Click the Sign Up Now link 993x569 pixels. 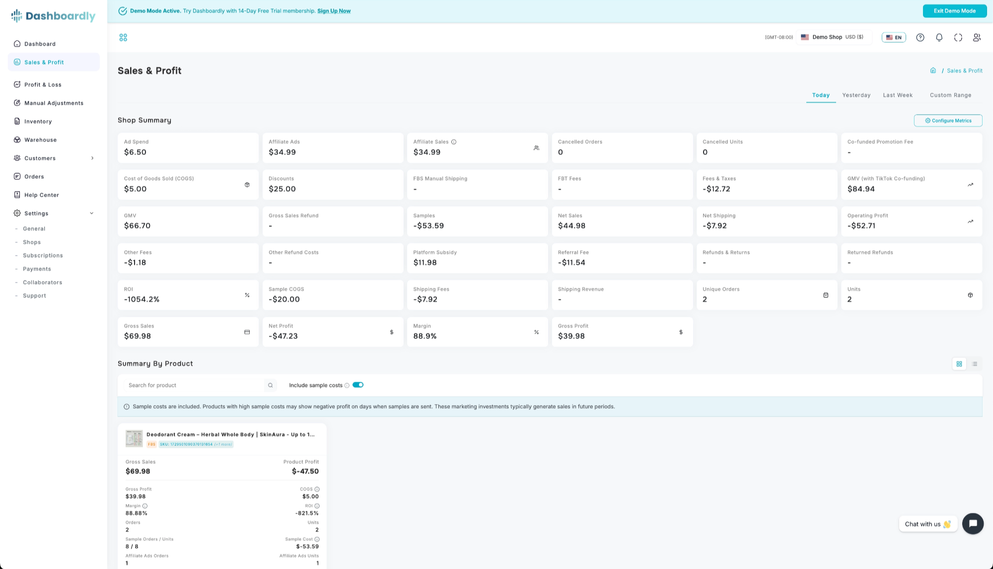tap(334, 11)
